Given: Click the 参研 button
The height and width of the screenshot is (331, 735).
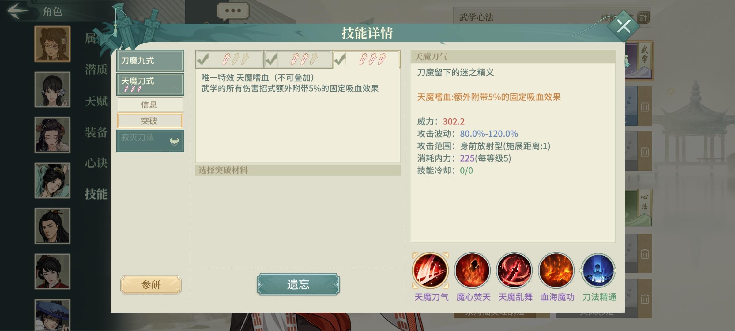Looking at the screenshot, I should (x=151, y=285).
